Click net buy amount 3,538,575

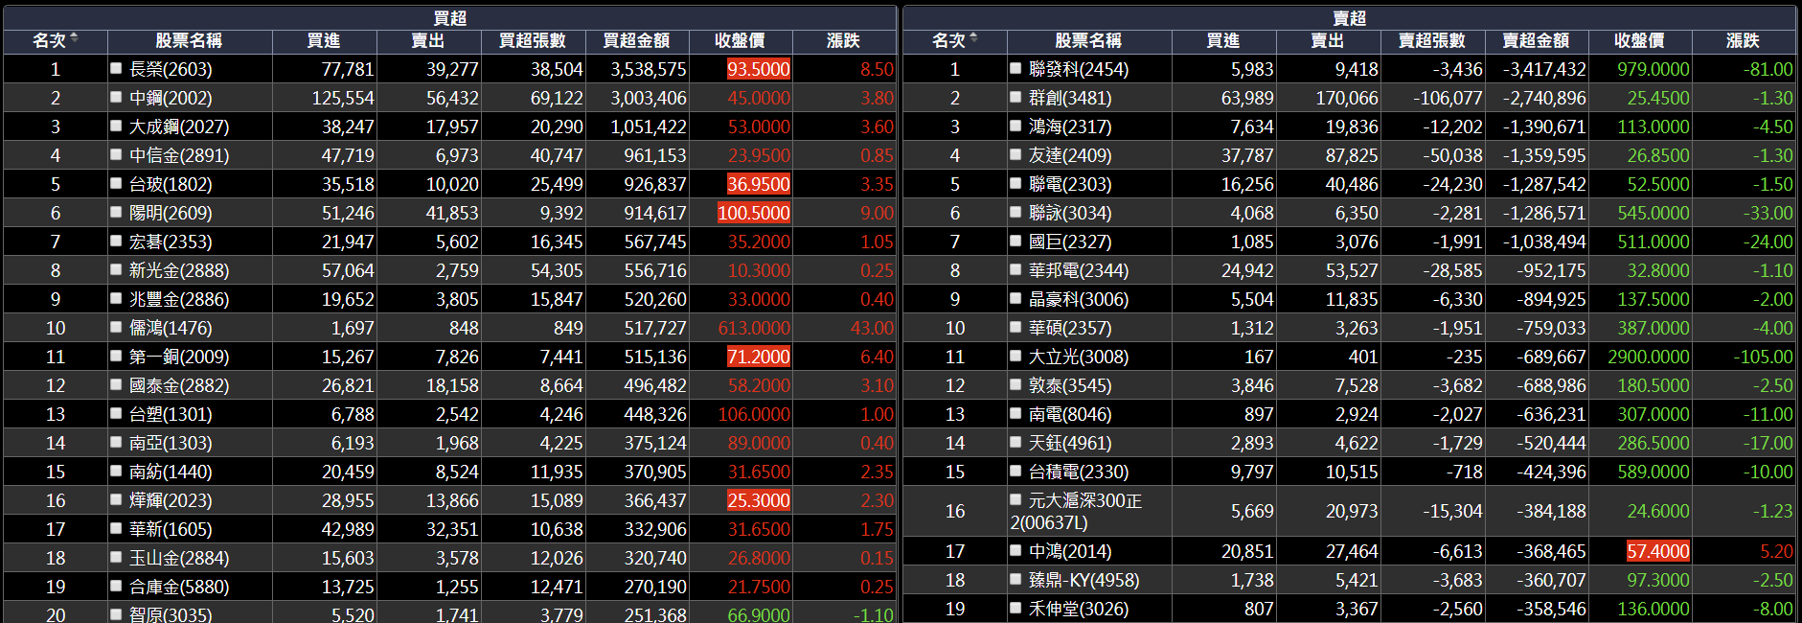[x=649, y=69]
